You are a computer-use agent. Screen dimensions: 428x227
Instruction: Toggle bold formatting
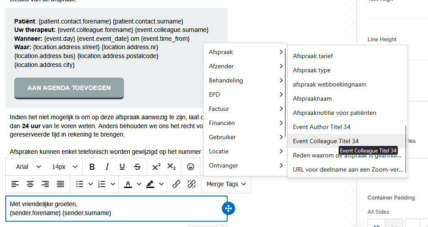[x=92, y=167]
